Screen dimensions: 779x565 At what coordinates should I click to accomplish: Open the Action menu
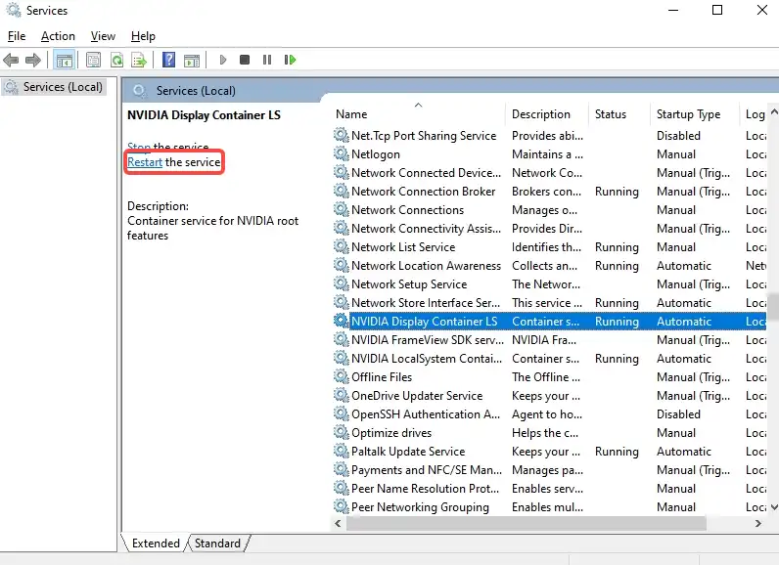pyautogui.click(x=58, y=36)
